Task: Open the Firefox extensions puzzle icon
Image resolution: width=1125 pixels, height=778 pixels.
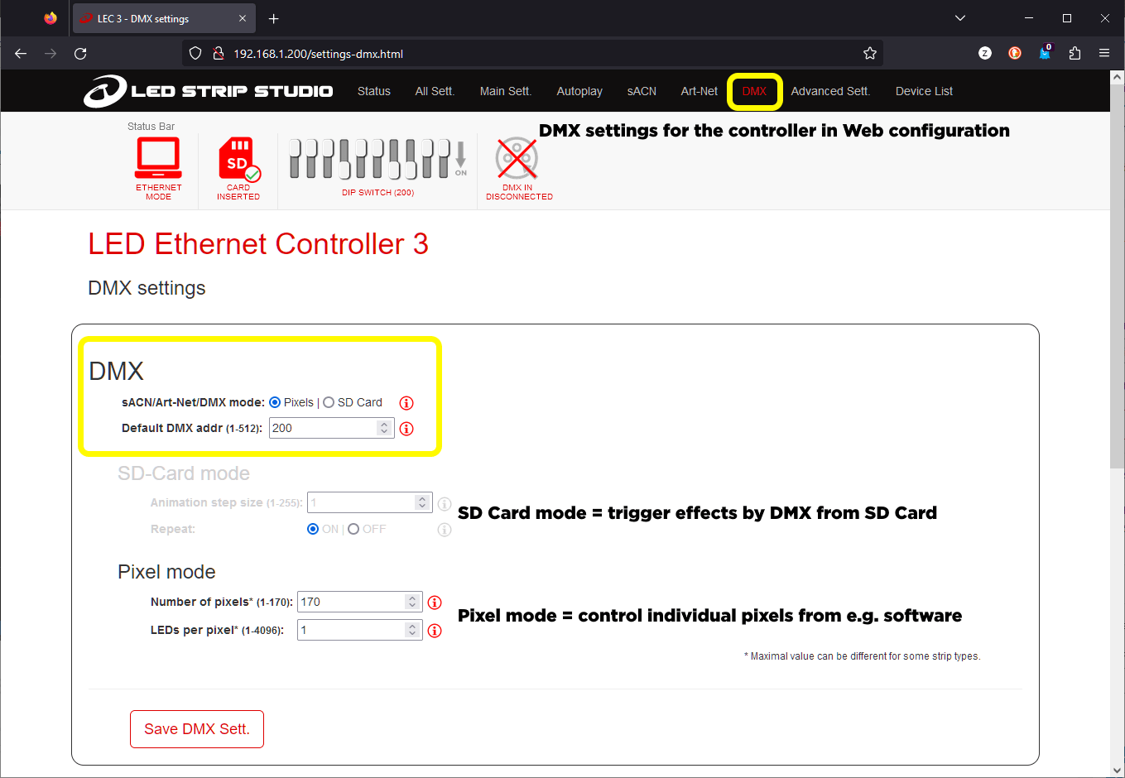Action: 1075,53
